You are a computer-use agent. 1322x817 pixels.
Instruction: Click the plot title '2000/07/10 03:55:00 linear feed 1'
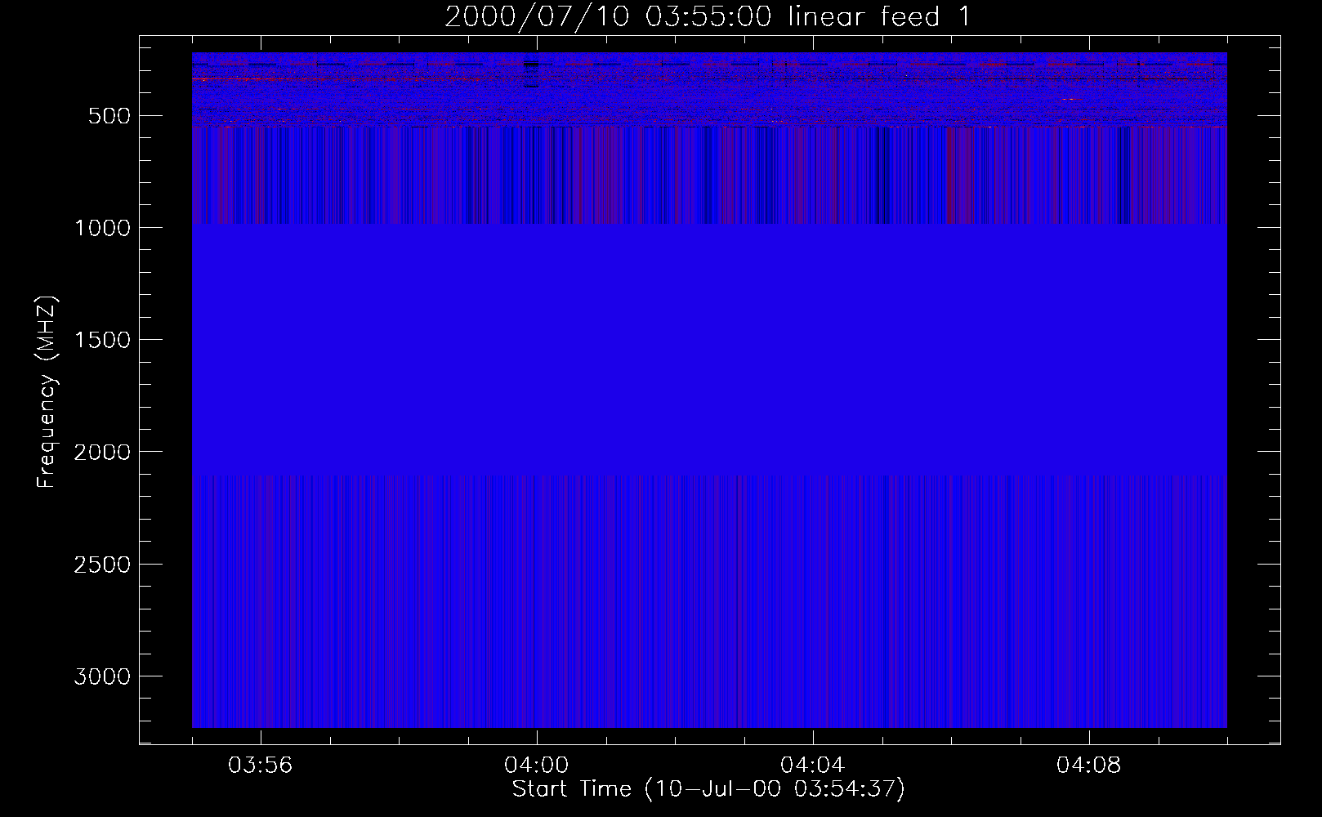(x=708, y=16)
